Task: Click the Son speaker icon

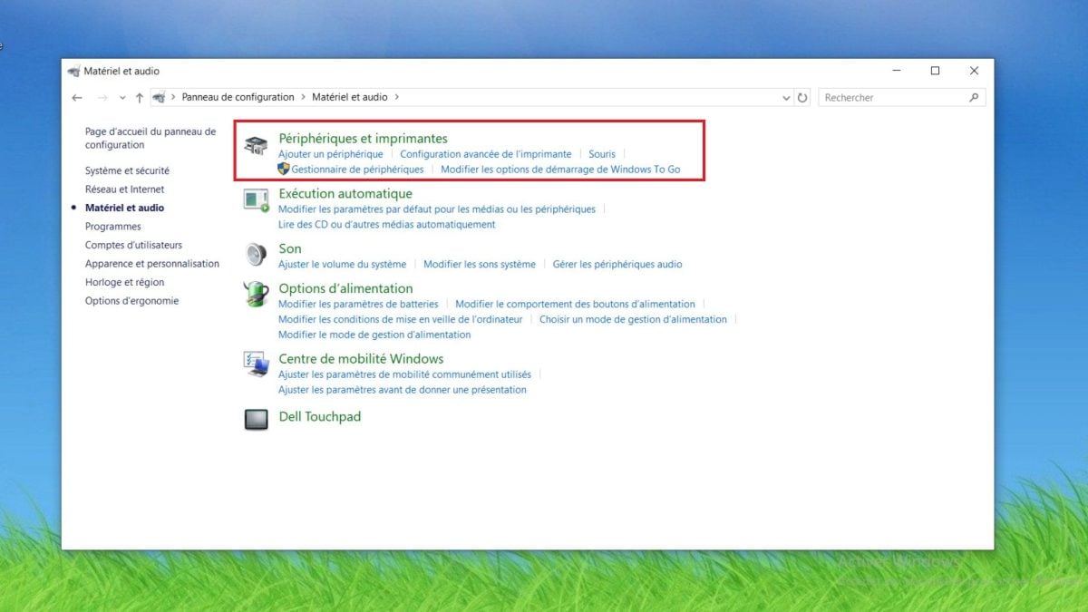Action: coord(257,255)
